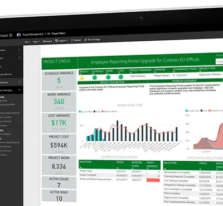
Task: Click the green Work status circle
Action: 108,77
